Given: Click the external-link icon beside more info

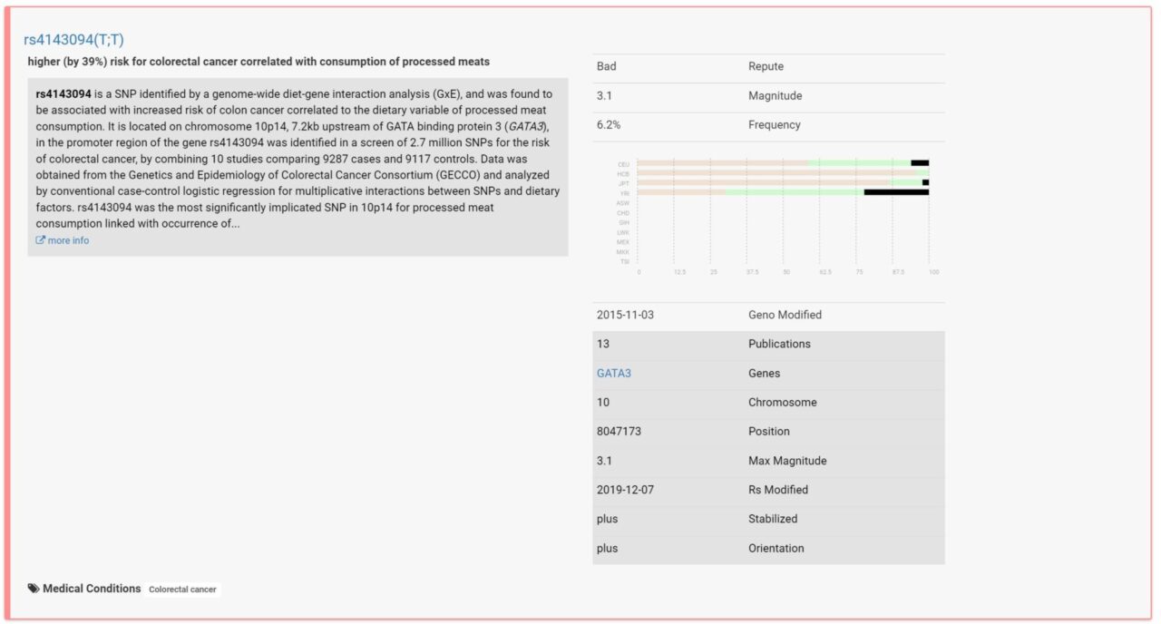Looking at the screenshot, I should [x=40, y=239].
